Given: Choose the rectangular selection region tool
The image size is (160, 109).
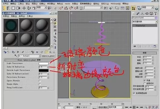Looking at the screenshot, I should [x=13, y=8].
